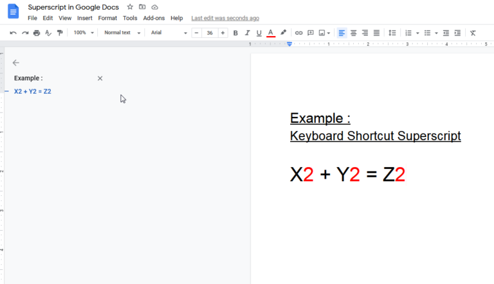Click the 'Example :' heading in document

coord(320,118)
